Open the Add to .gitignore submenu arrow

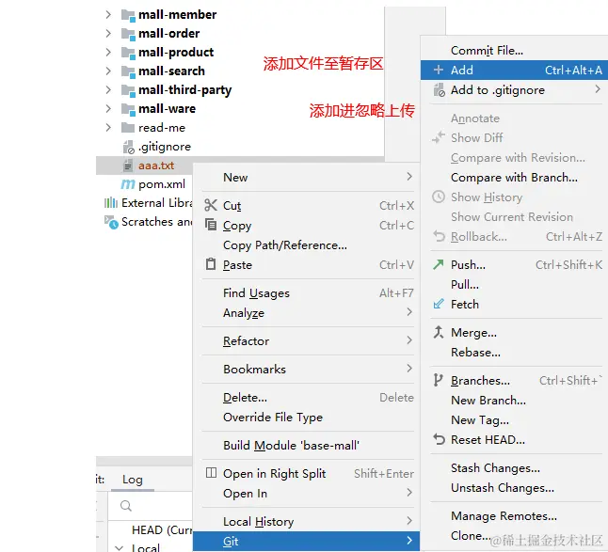point(598,89)
